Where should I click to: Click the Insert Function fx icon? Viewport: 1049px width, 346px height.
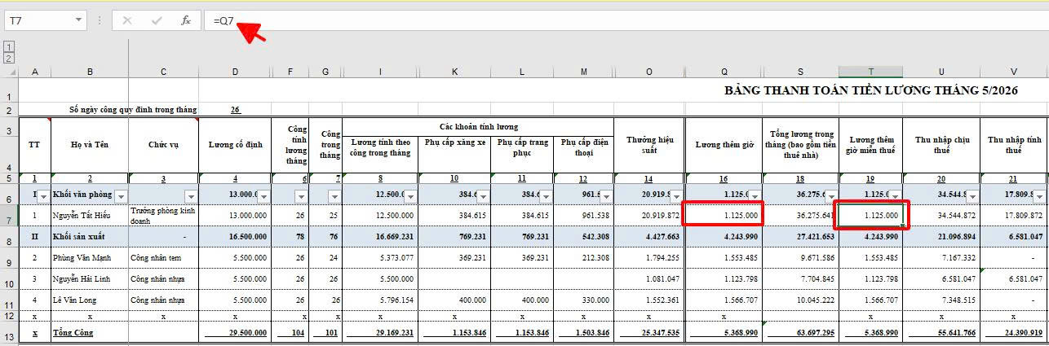186,20
